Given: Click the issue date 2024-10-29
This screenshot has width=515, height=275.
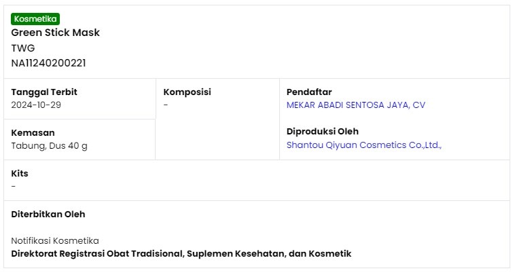Looking at the screenshot, I should (x=36, y=105).
